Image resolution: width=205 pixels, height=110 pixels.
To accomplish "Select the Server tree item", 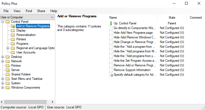I will click(x=15, y=70).
